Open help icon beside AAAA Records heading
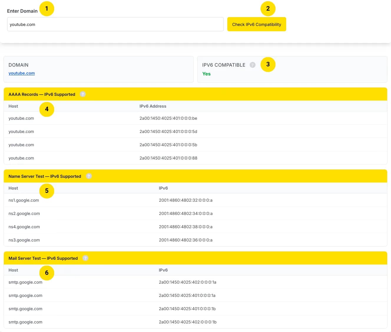 tap(83, 94)
